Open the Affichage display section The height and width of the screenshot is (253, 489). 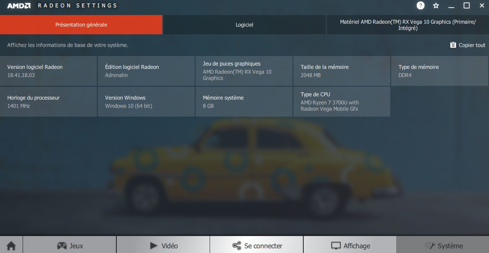(350, 246)
